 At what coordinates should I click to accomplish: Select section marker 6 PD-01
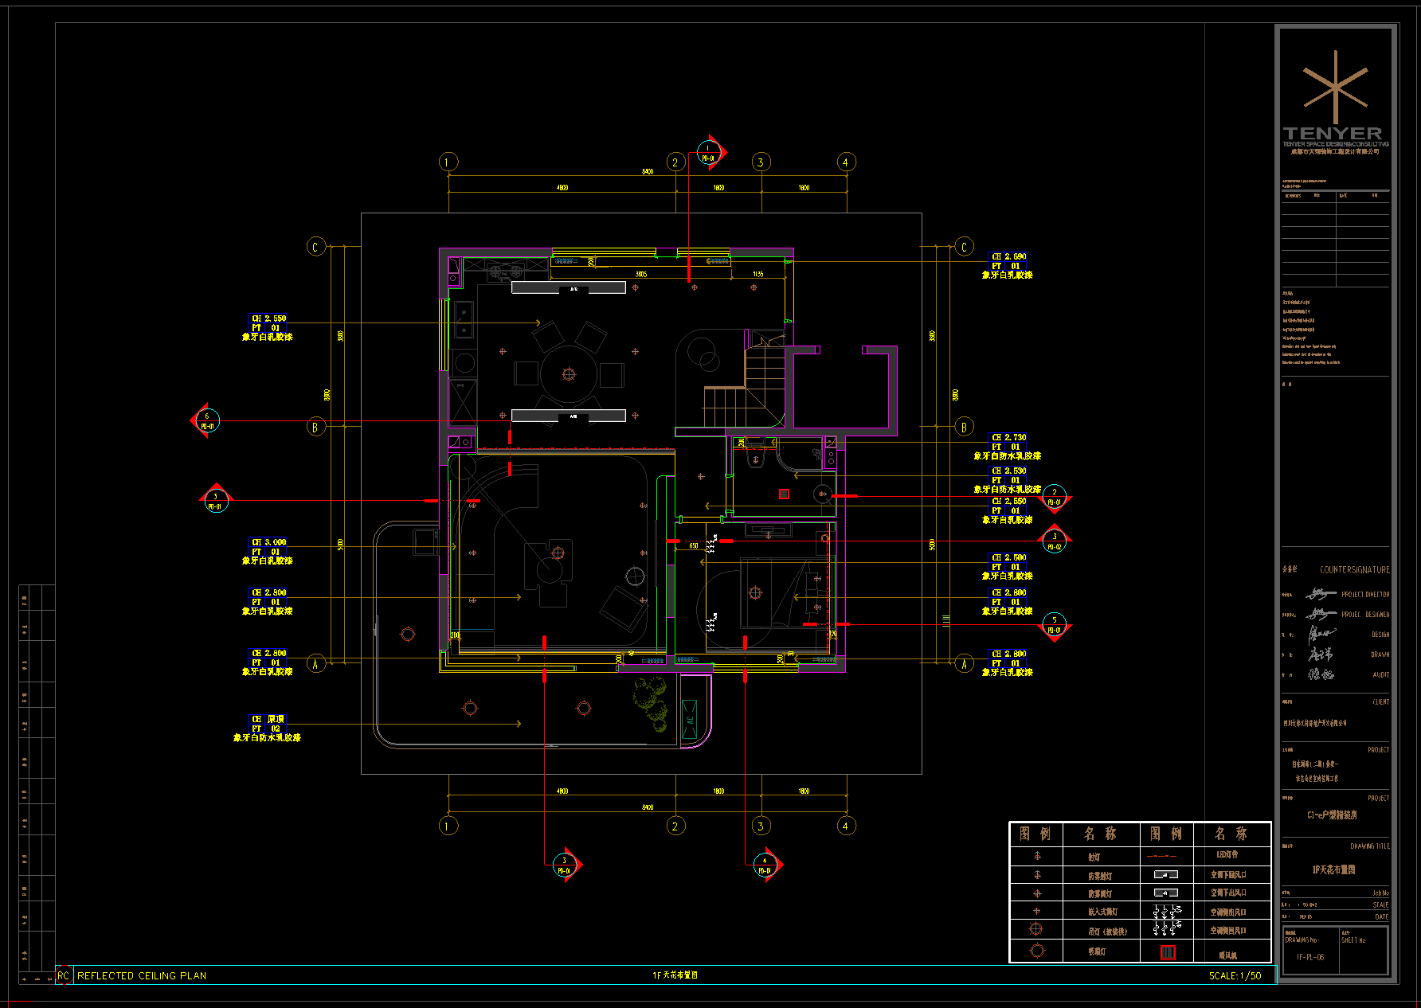(206, 420)
